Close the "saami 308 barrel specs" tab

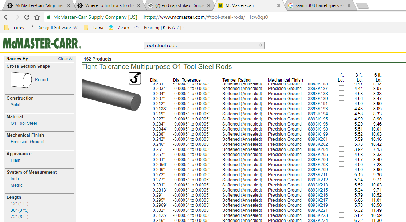tap(349, 5)
